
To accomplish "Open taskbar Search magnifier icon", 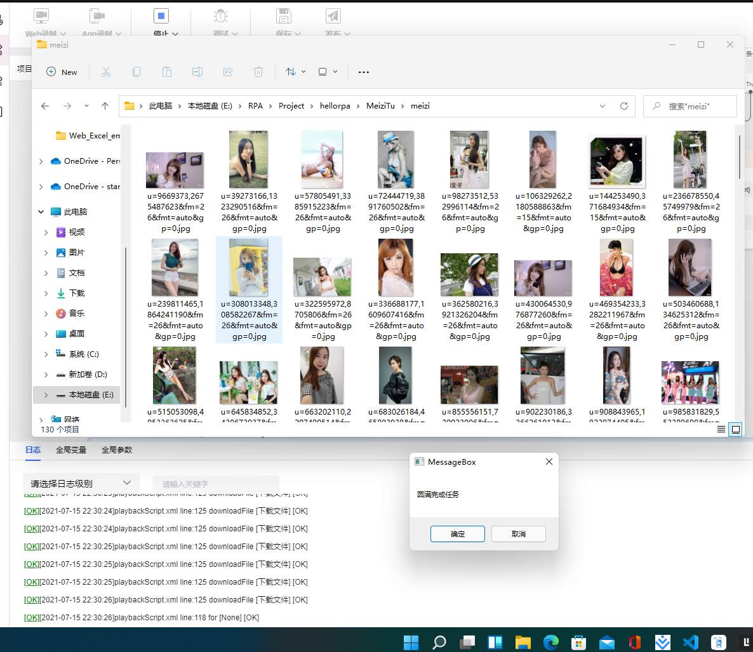I will tap(439, 642).
